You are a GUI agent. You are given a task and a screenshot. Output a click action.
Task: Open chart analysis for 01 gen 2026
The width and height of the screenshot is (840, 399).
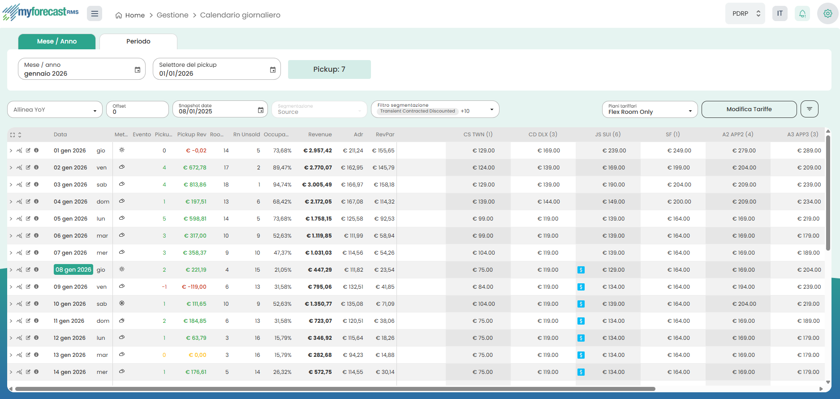pyautogui.click(x=19, y=151)
